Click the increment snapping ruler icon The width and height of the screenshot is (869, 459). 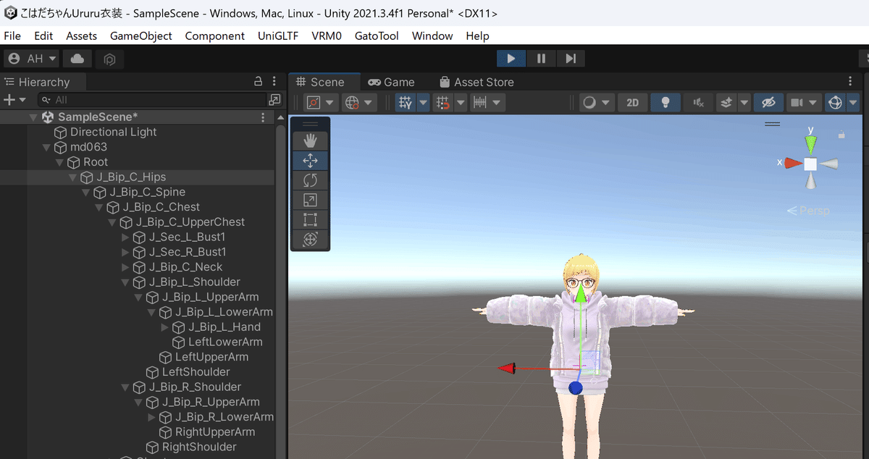(479, 103)
